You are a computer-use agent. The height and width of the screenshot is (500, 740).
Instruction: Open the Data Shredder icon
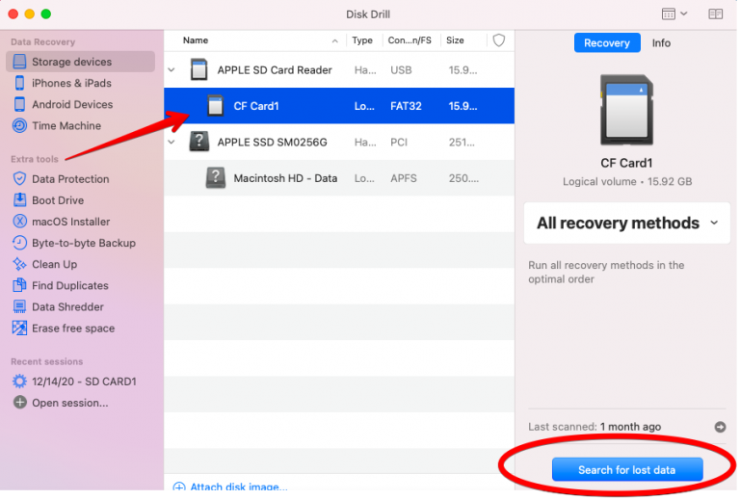click(x=19, y=306)
